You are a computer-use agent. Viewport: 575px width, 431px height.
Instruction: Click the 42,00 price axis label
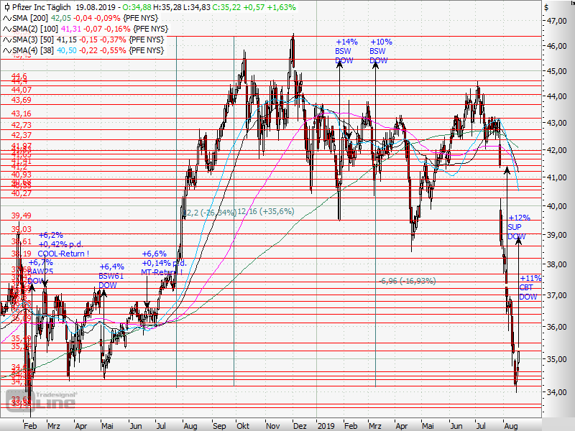click(556, 150)
